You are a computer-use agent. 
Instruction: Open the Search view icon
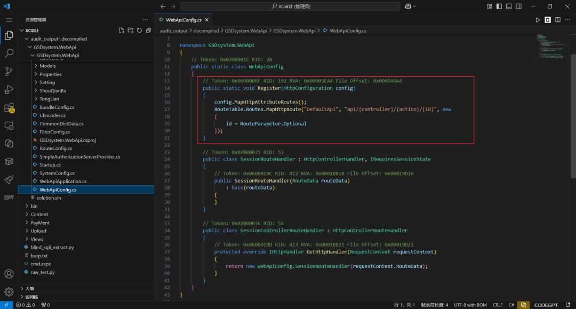tap(9, 53)
